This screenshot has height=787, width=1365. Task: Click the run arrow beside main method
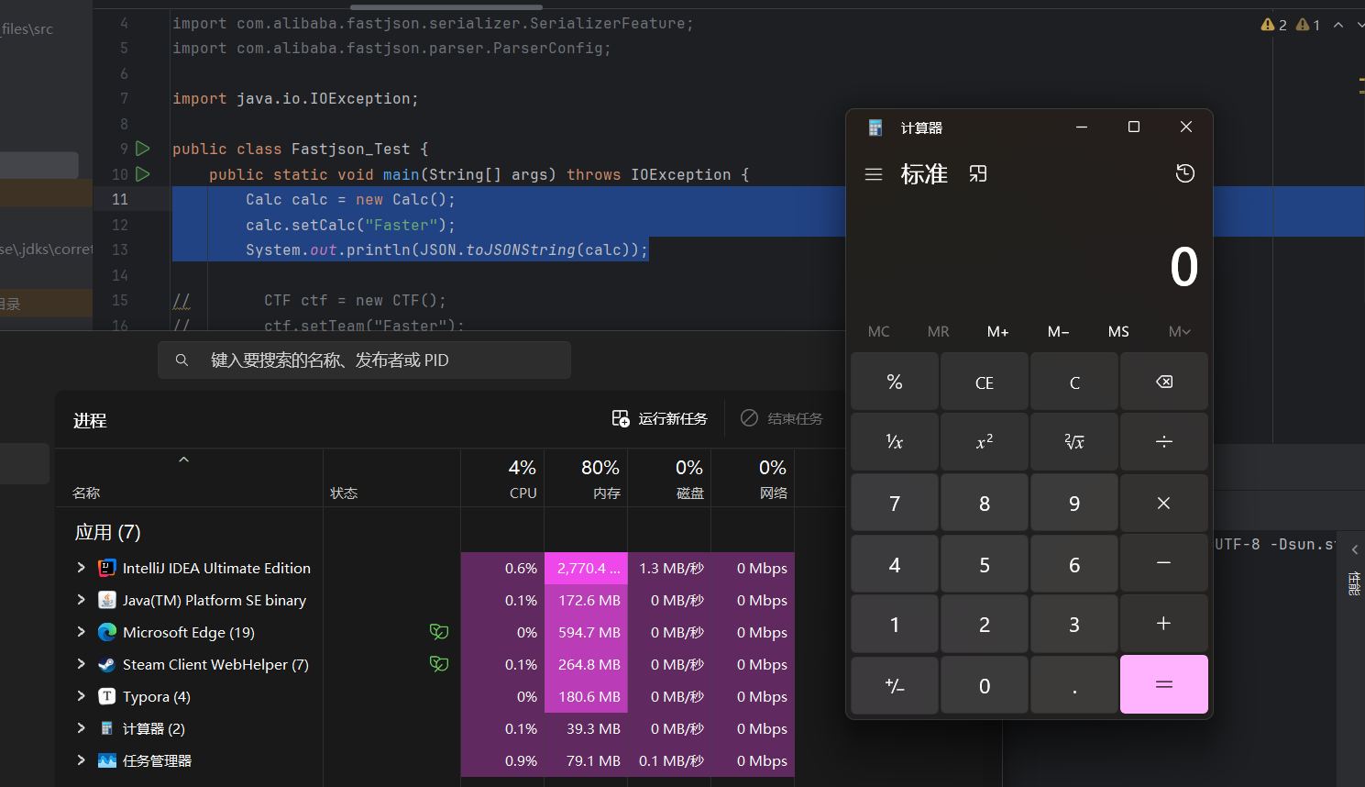pos(143,173)
